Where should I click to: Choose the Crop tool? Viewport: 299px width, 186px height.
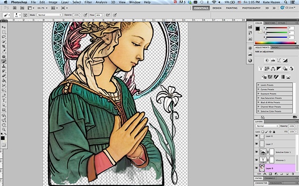[x=3, y=46]
